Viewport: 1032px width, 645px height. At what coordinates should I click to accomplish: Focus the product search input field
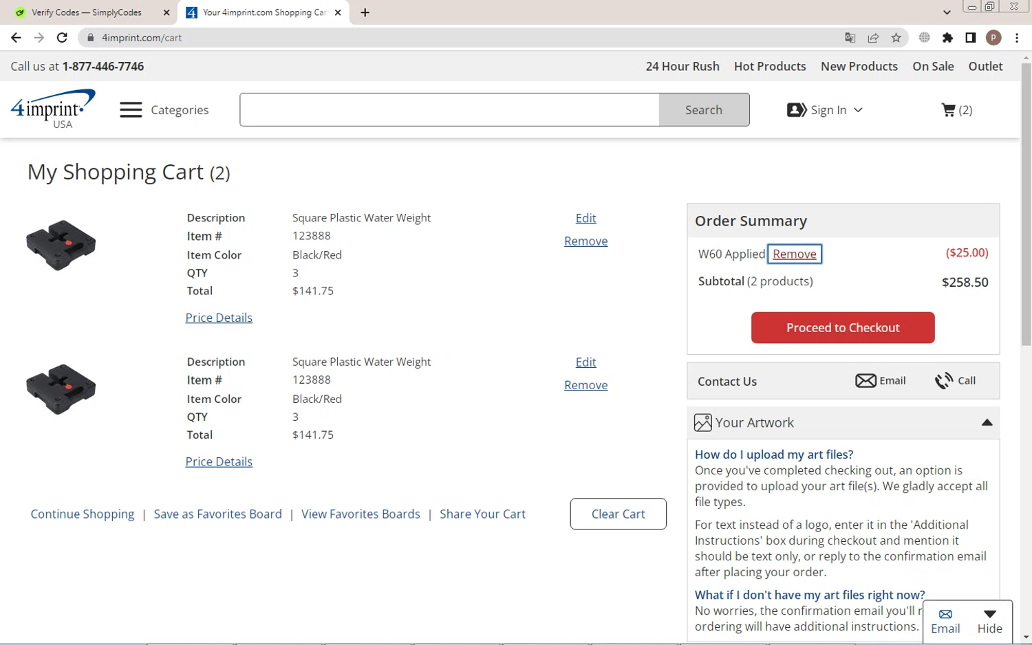tap(449, 110)
